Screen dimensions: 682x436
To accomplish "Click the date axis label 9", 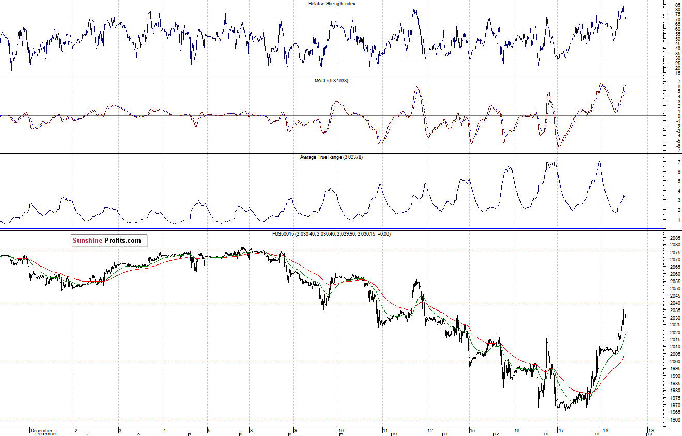I will pos(296,430).
